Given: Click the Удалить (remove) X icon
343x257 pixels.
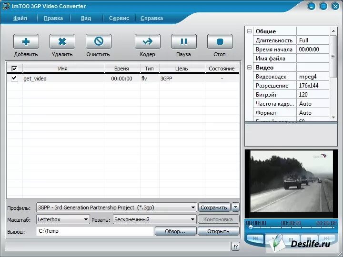Looking at the screenshot, I should [x=62, y=41].
